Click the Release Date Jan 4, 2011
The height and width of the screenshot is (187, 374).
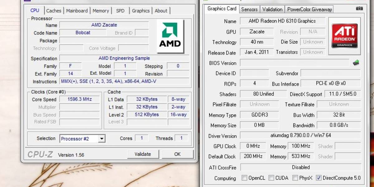tap(257, 52)
